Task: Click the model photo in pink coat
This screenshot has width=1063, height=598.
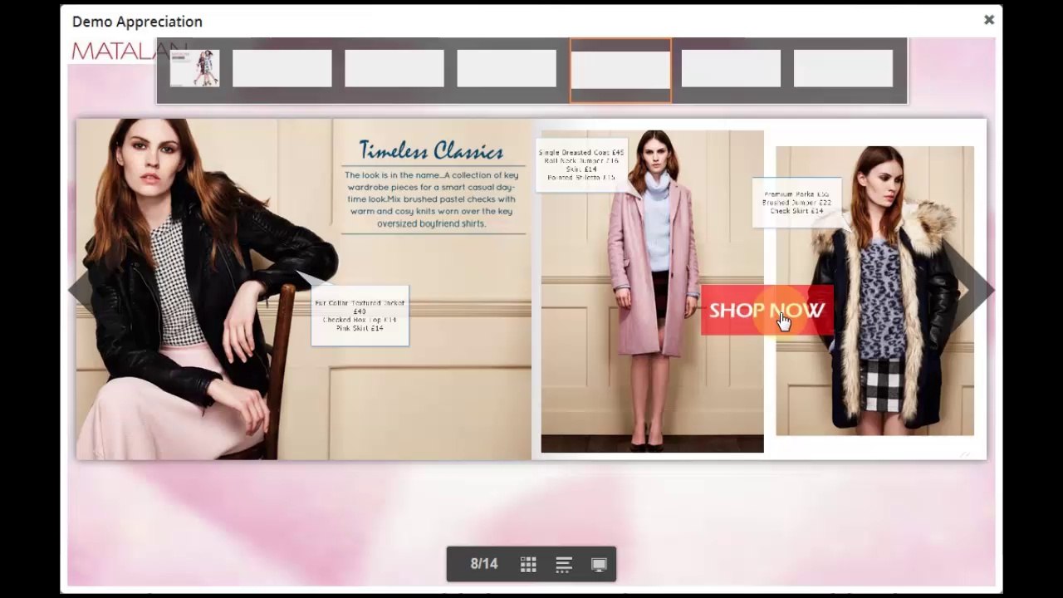Action: 652,291
